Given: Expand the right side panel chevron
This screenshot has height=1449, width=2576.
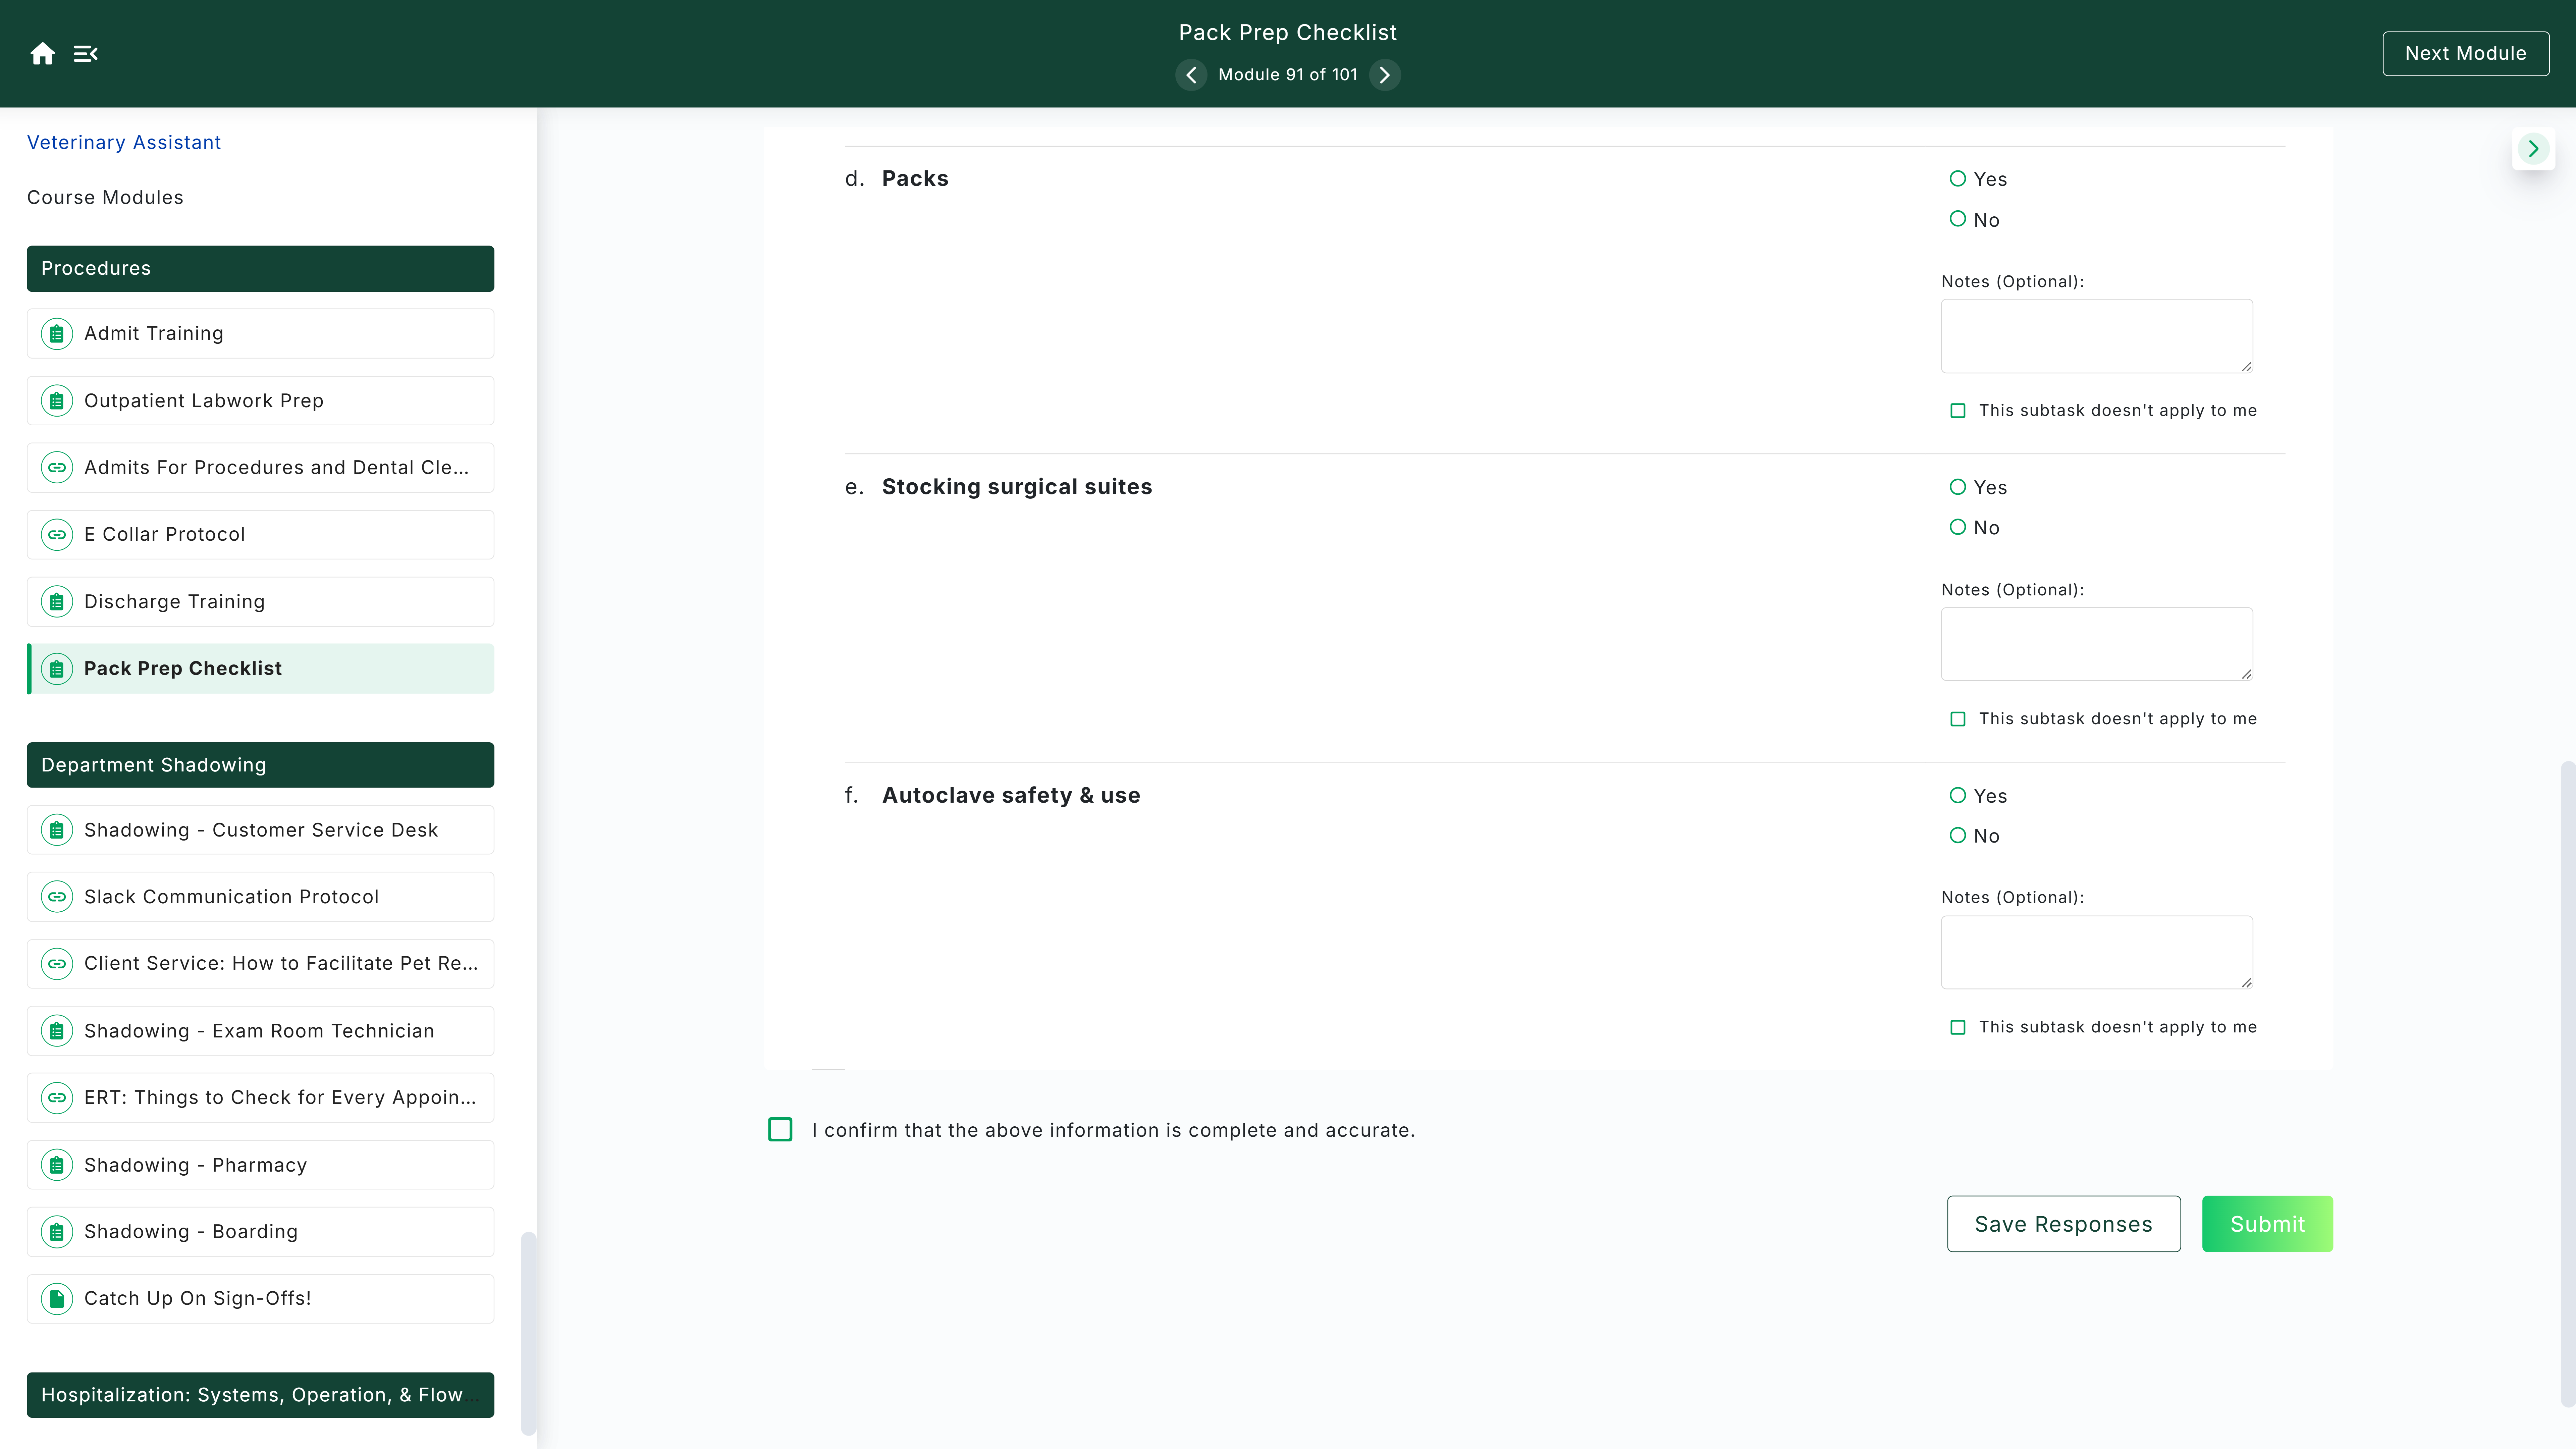Looking at the screenshot, I should [x=2533, y=149].
